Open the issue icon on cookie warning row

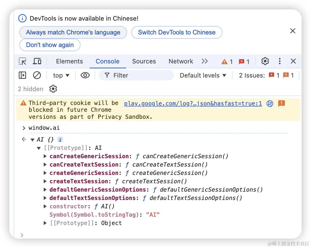click(x=282, y=103)
